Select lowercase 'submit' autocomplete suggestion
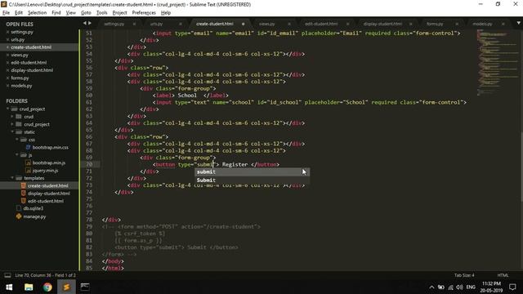Image resolution: width=523 pixels, height=294 pixels. pos(253,172)
